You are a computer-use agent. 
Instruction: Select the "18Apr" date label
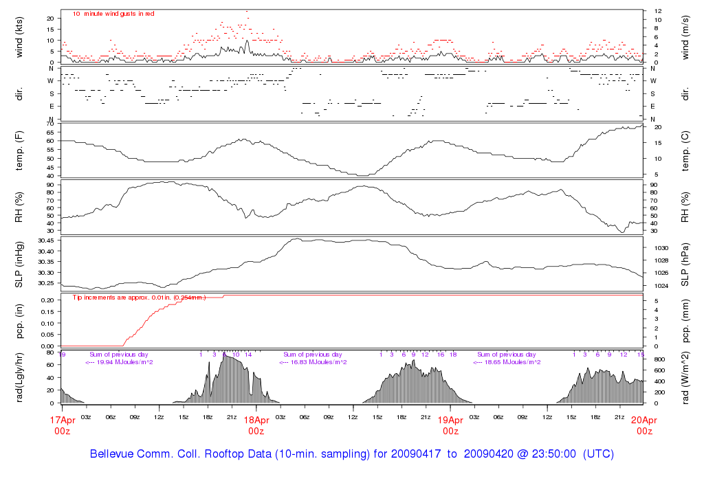coord(256,421)
